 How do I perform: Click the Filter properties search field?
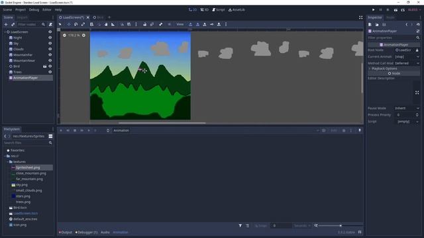(x=394, y=38)
